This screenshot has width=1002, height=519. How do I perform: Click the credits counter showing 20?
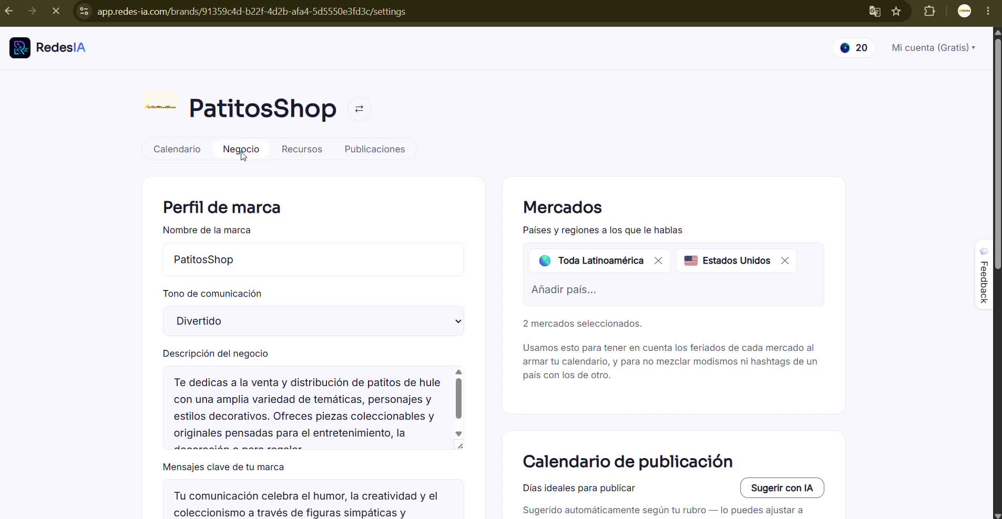coord(854,48)
